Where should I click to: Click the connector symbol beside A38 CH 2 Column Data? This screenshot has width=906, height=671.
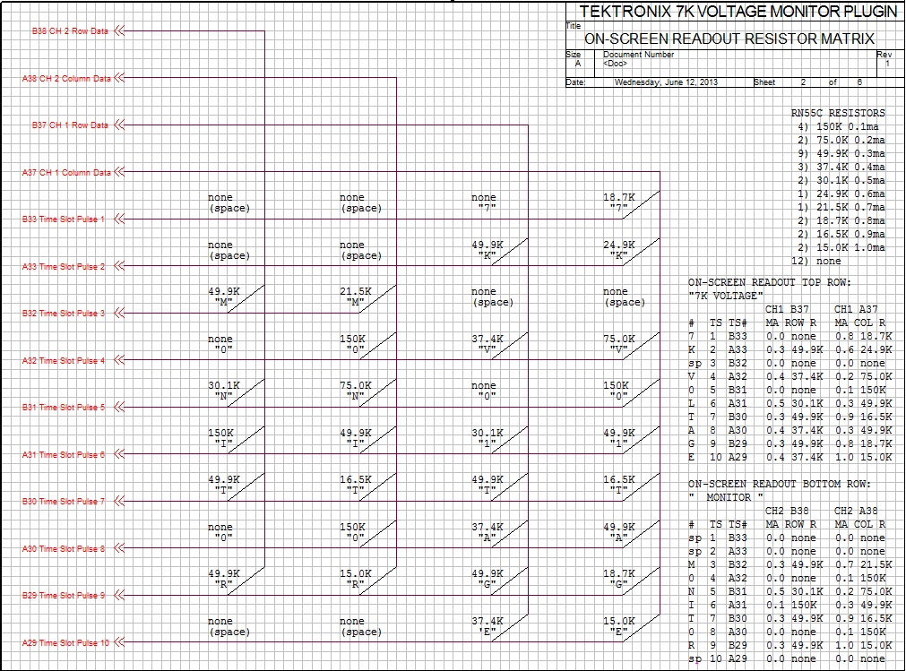119,78
